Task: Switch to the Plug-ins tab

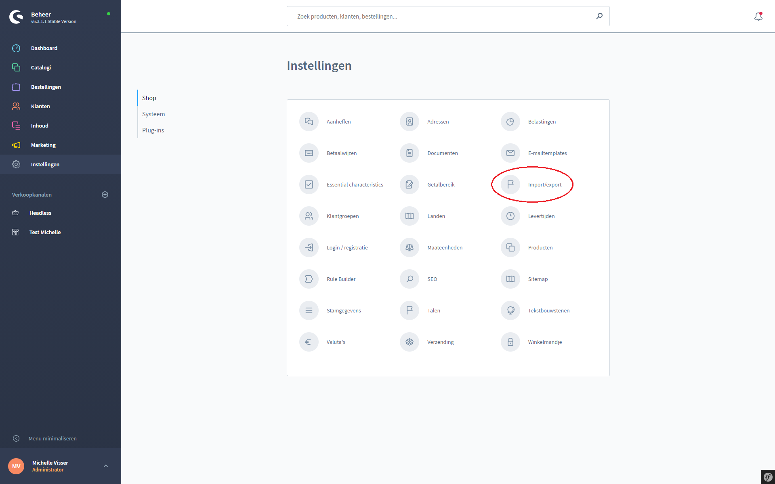Action: (153, 130)
